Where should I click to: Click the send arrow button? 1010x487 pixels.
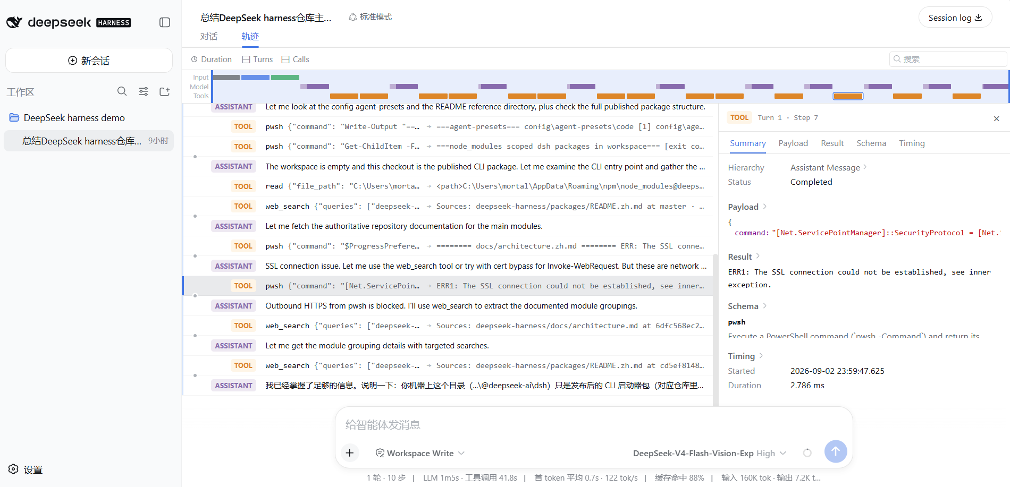coord(836,451)
